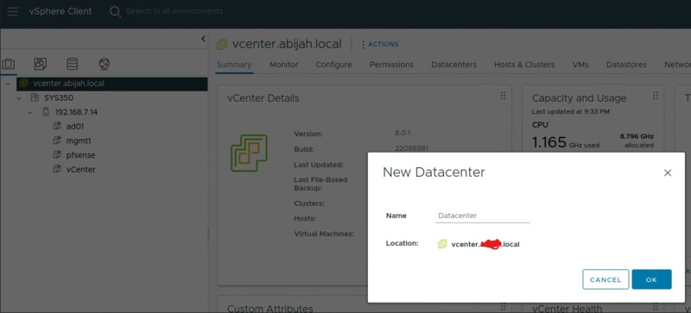Click the Name field in New Datacenter
691x313 pixels.
[483, 216]
